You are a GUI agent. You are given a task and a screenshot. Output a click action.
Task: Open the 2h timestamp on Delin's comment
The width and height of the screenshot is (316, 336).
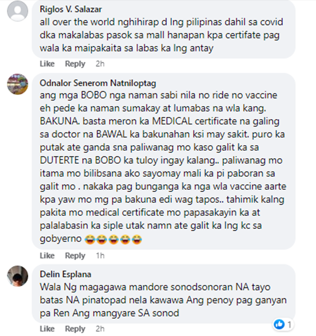tap(100, 329)
